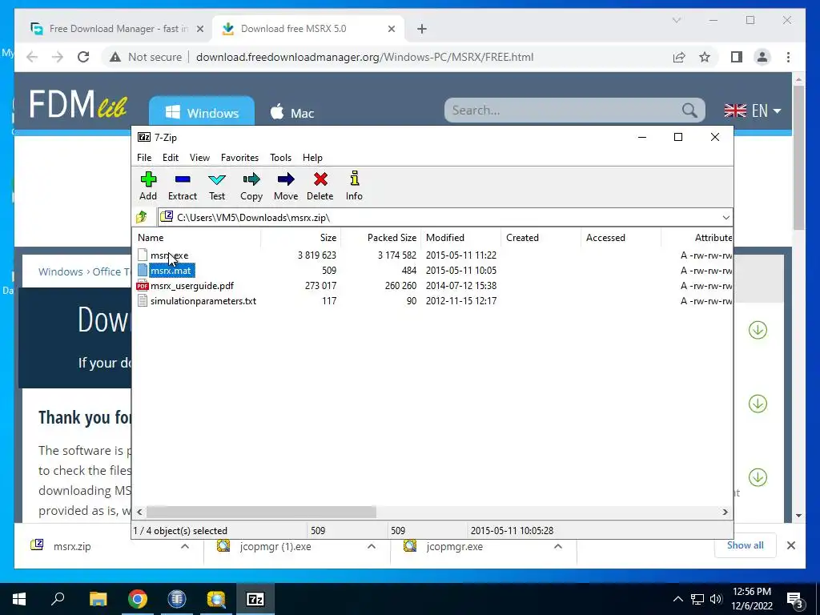
Task: Expand options for msrx.zip download
Action: pyautogui.click(x=185, y=546)
